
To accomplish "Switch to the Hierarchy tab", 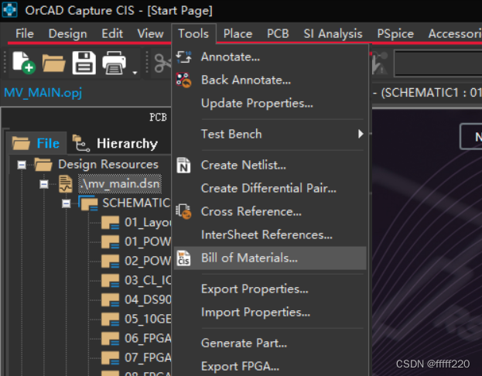I will 118,143.
